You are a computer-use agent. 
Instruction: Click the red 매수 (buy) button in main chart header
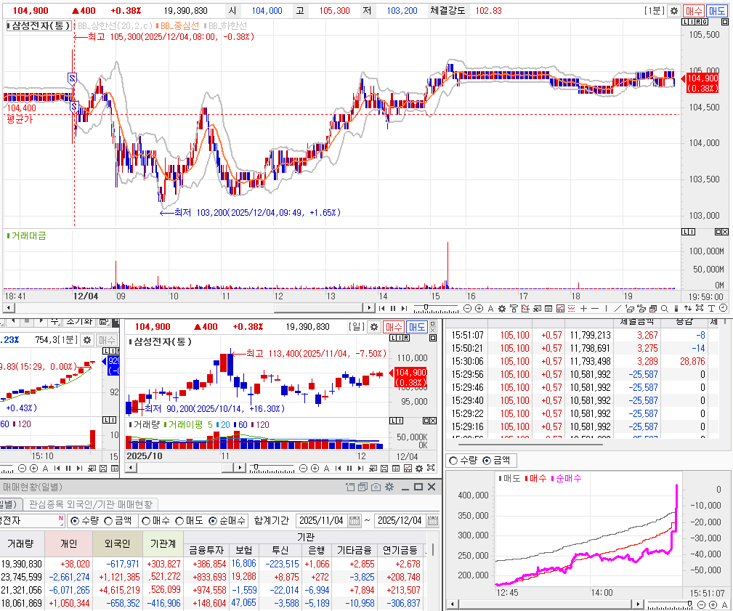click(x=693, y=10)
